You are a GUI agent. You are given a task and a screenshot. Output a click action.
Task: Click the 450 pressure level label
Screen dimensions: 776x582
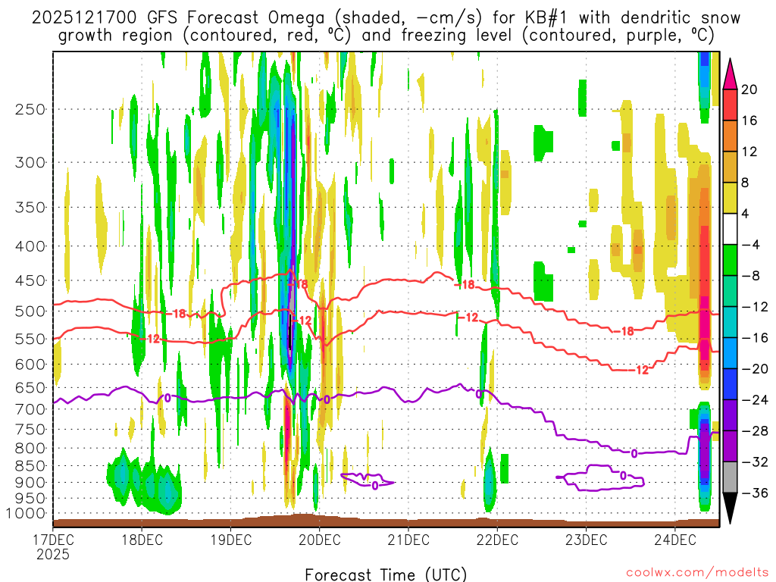[30, 280]
